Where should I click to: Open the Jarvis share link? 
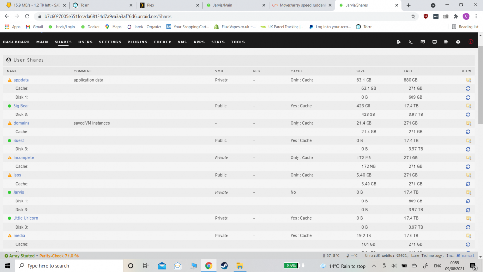pyautogui.click(x=18, y=192)
